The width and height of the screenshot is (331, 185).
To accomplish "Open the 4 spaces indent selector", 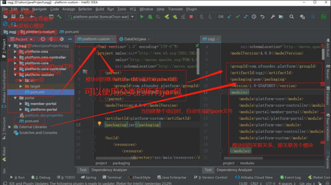I will (286, 183).
